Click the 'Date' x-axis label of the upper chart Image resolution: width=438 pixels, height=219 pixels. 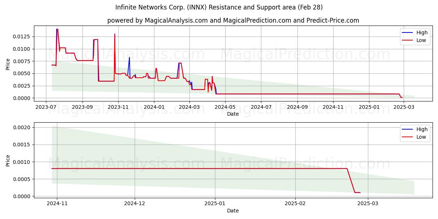233,114
